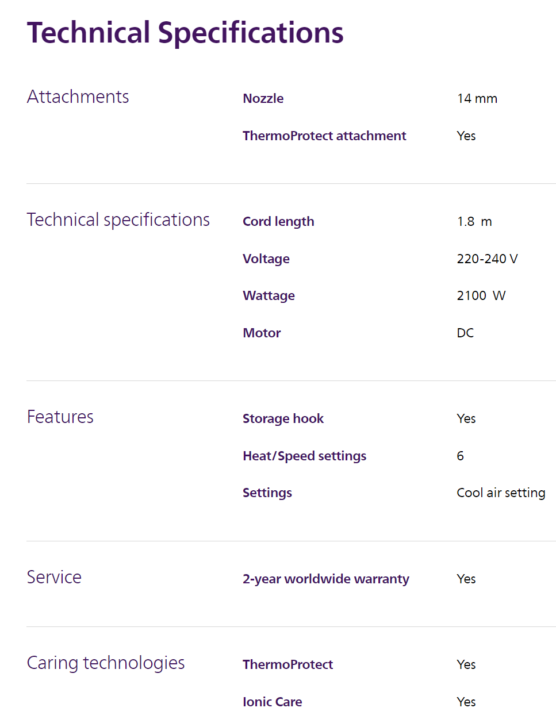Select the Cord length label
The image size is (556, 727).
pyautogui.click(x=278, y=221)
